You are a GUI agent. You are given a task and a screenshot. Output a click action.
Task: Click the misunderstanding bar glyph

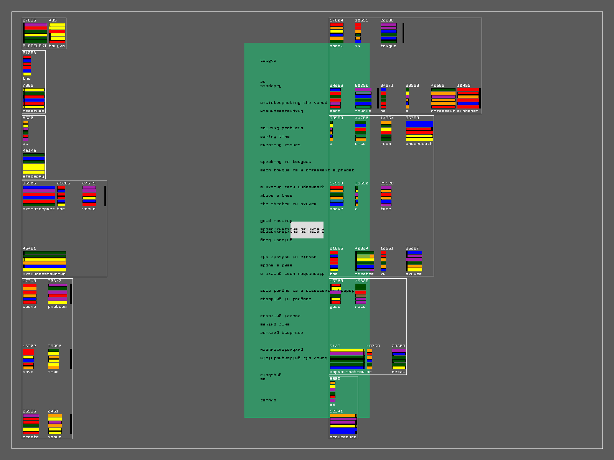(x=45, y=261)
